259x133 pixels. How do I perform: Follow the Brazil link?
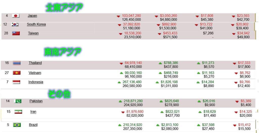(x=33, y=125)
